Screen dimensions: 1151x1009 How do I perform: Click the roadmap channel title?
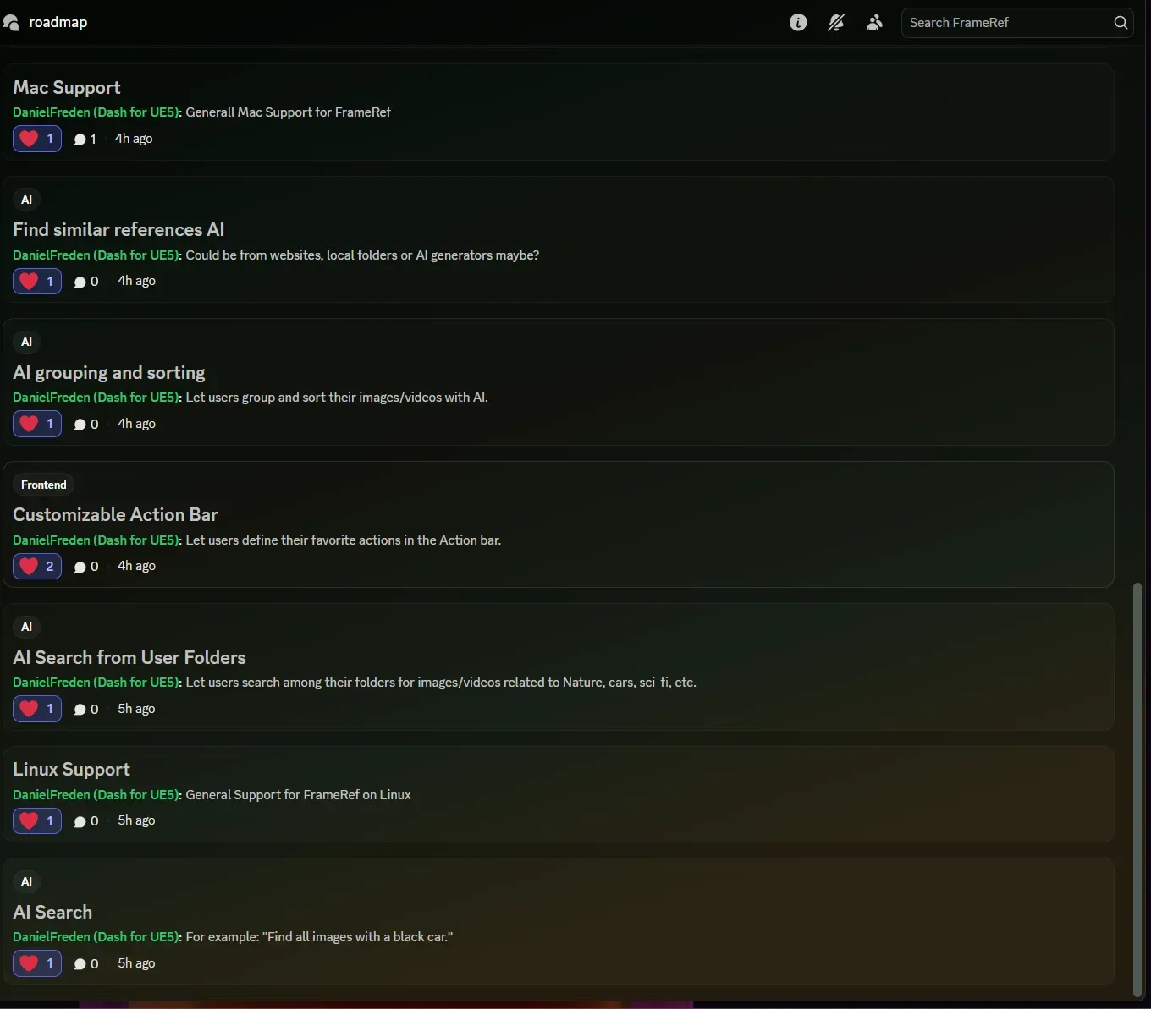[x=58, y=23]
